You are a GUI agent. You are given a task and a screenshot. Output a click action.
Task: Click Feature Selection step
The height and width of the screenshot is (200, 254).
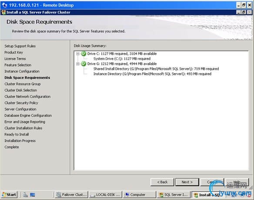[18, 65]
